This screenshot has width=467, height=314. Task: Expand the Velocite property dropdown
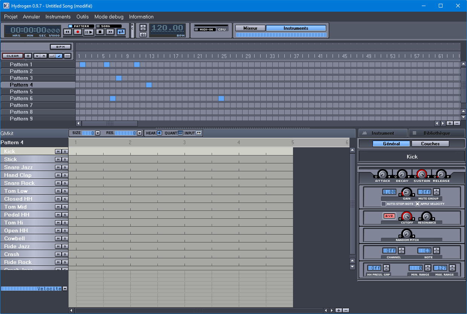pos(65,288)
